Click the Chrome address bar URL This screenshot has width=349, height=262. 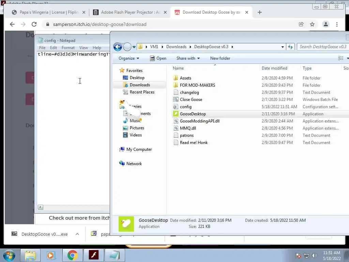coord(100,25)
